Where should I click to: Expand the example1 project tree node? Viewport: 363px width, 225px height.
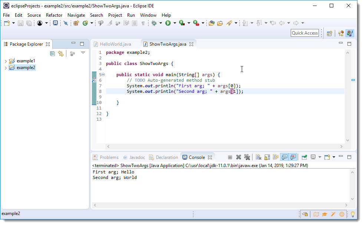(6, 61)
